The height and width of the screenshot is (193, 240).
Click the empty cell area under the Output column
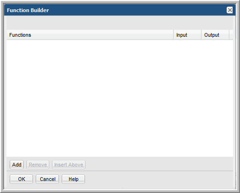215,98
